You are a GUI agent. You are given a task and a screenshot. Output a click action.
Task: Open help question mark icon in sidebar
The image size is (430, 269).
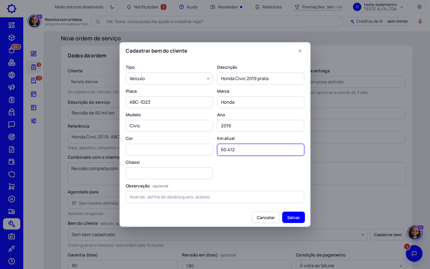click(x=12, y=261)
